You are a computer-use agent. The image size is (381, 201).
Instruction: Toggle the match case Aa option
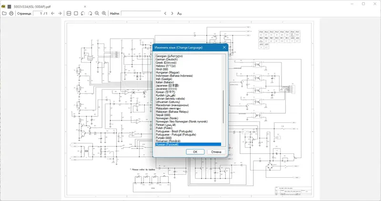pos(180,13)
